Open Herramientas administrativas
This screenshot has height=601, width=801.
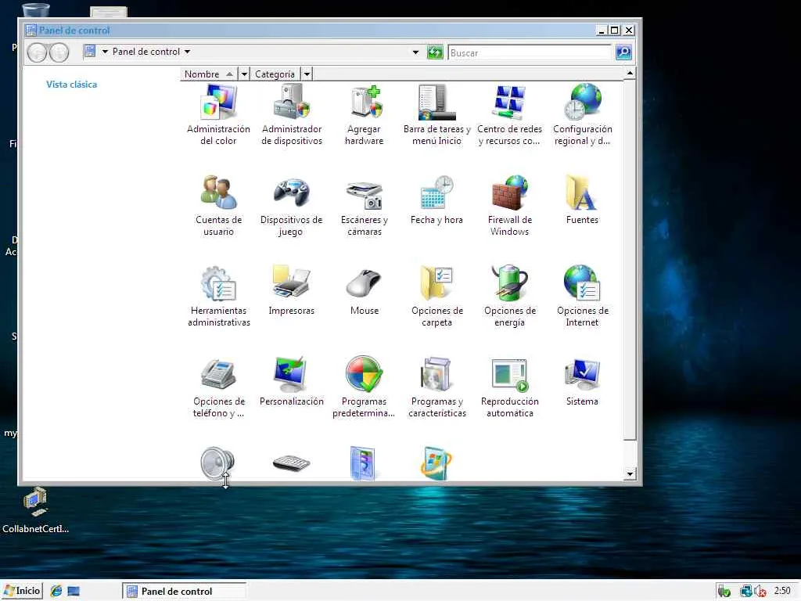219,297
